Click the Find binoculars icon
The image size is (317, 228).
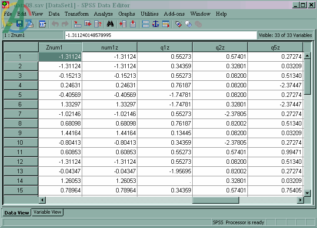tap(110, 24)
